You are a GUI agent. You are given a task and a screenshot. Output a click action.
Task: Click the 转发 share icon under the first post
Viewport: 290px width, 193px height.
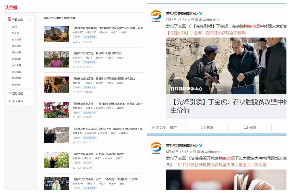coord(203,127)
